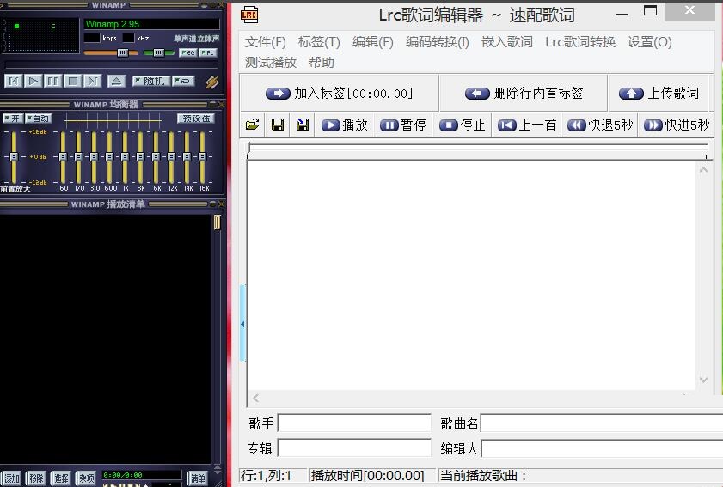Click open file folder icon
Viewport: 723px width, 487px height.
[x=252, y=125]
